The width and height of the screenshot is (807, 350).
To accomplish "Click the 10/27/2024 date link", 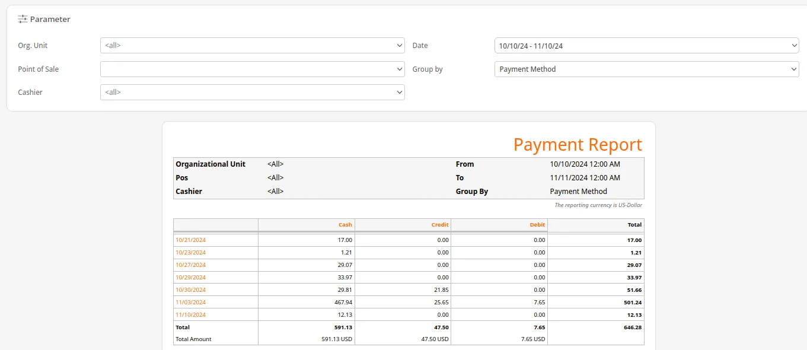I will click(191, 265).
